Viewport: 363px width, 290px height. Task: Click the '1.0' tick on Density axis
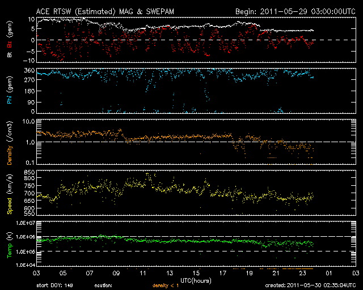point(30,143)
